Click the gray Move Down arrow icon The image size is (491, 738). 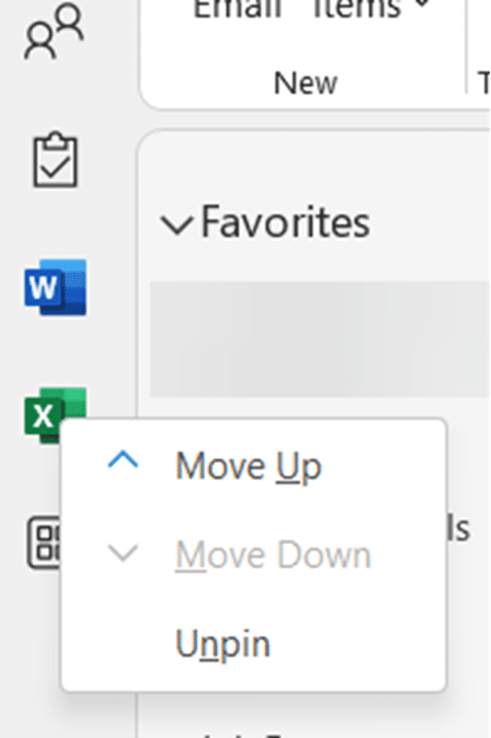tap(123, 553)
